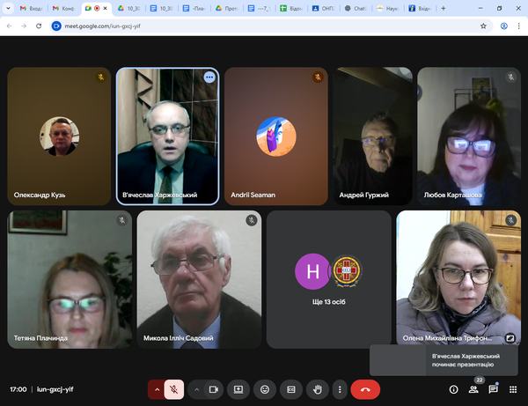Open the emoji reactions panel

click(264, 388)
